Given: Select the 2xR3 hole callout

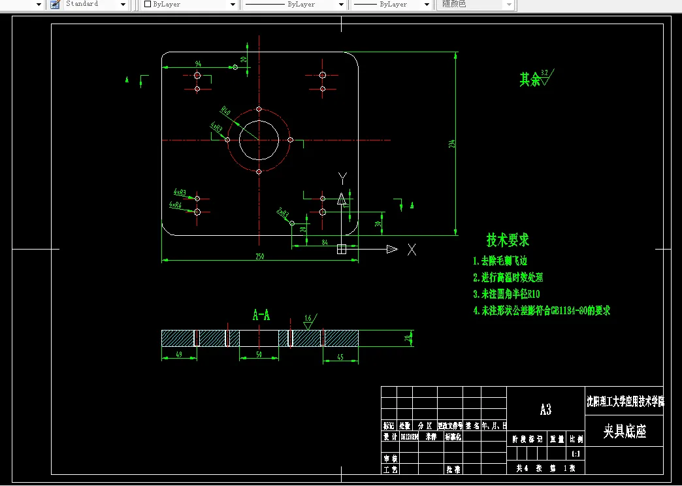Looking at the screenshot, I should pos(283,213).
